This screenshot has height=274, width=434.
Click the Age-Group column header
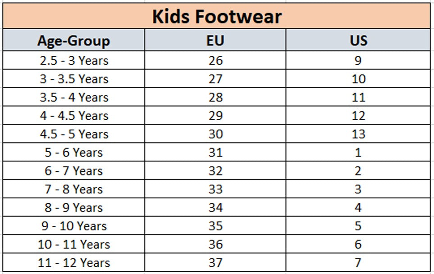click(x=74, y=40)
